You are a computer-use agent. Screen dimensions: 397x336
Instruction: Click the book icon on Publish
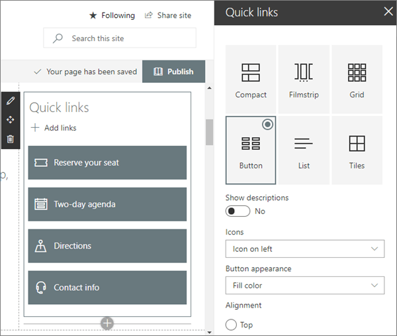(x=158, y=72)
